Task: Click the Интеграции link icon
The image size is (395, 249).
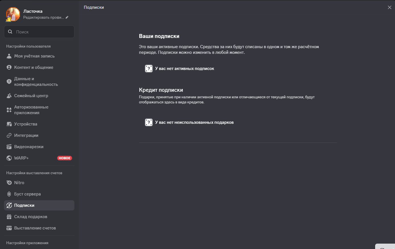Action: 9,135
